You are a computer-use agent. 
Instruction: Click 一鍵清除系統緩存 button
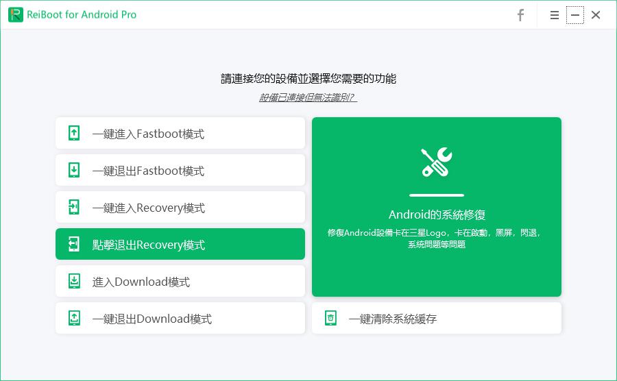pyautogui.click(x=436, y=319)
